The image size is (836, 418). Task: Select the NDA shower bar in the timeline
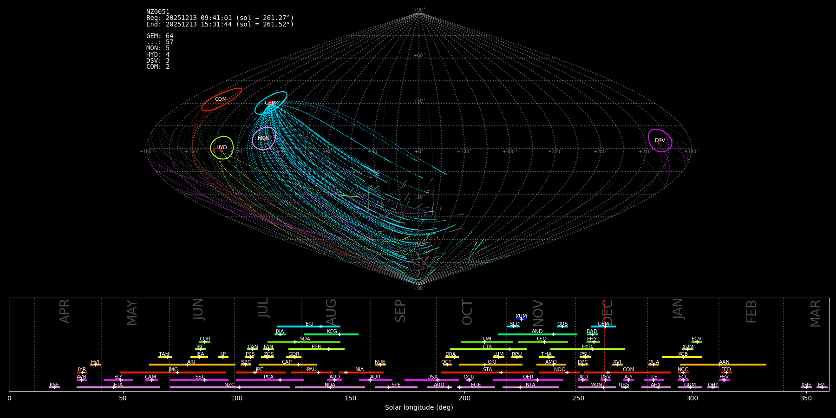pyautogui.click(x=330, y=387)
